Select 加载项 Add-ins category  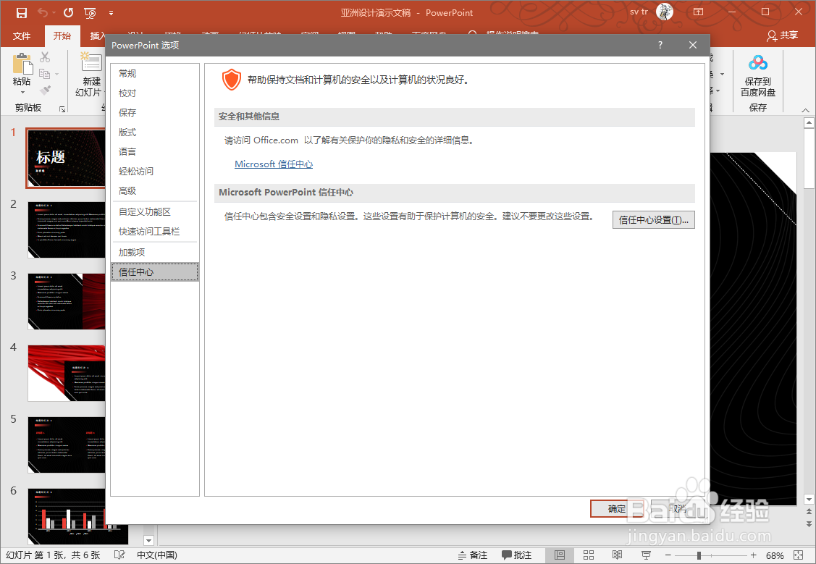click(x=155, y=253)
